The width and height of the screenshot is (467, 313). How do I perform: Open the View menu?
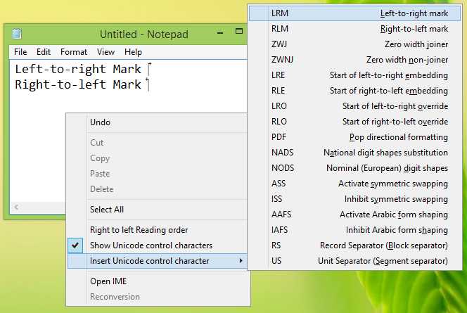pyautogui.click(x=106, y=52)
